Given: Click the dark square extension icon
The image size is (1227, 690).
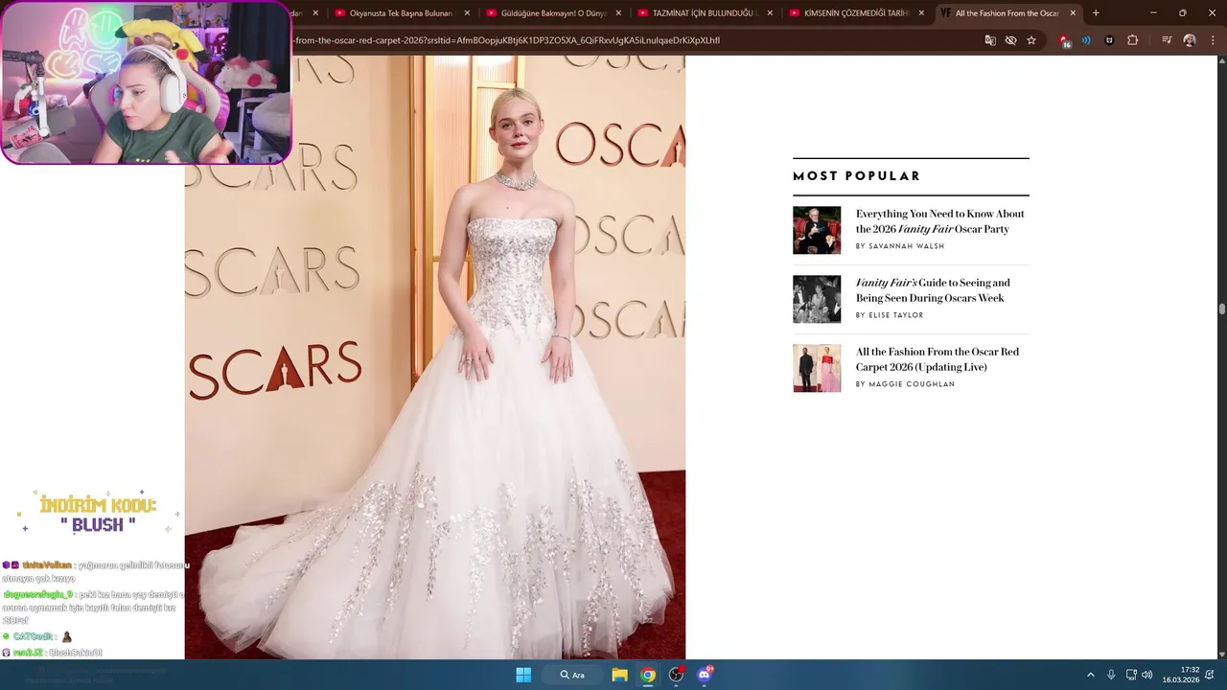Looking at the screenshot, I should [x=1109, y=40].
